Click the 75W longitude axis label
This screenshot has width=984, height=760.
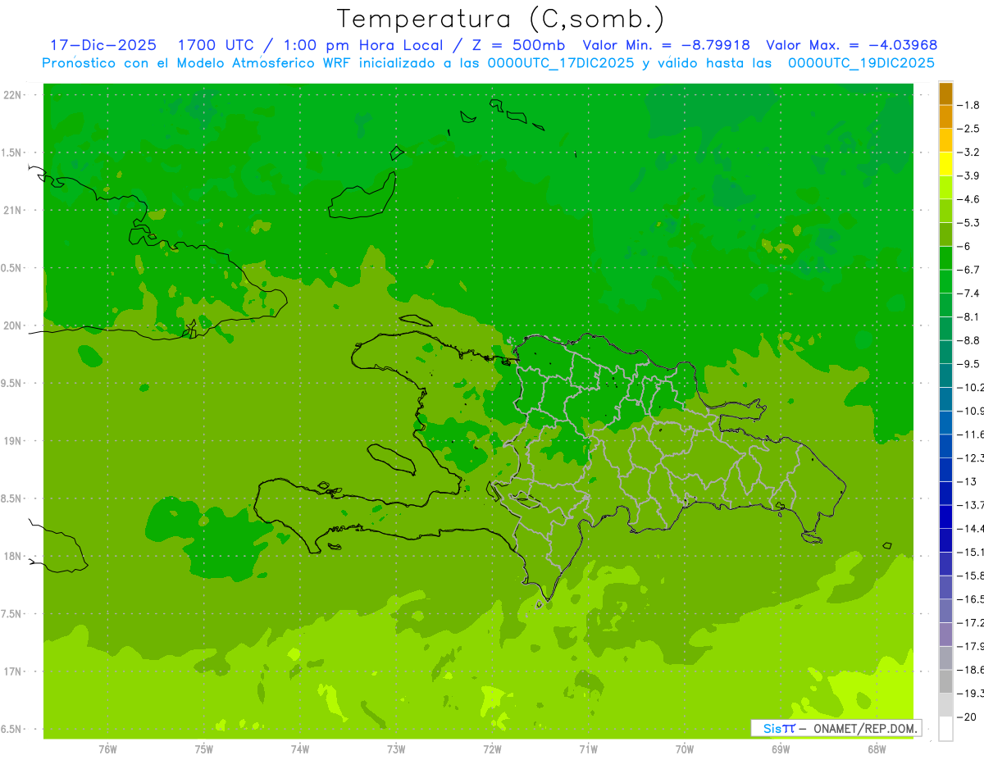point(204,749)
